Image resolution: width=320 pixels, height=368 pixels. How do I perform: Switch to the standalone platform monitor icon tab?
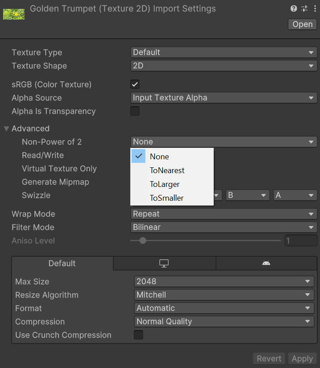164,263
